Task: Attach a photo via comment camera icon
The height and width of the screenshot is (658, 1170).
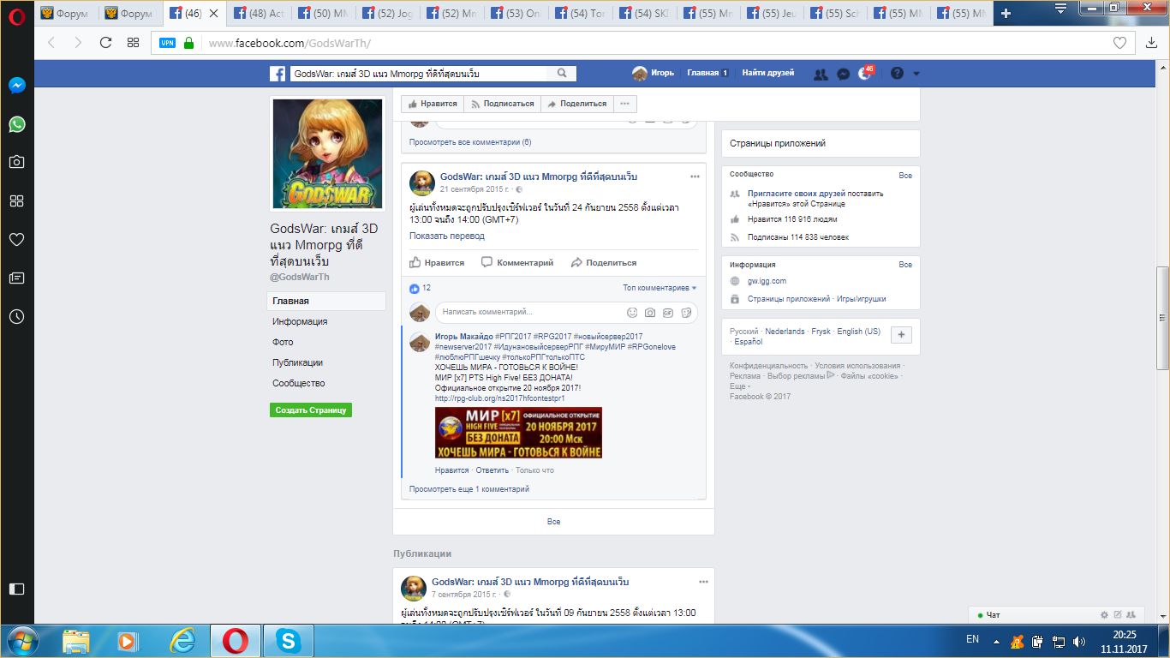Action: coord(650,313)
